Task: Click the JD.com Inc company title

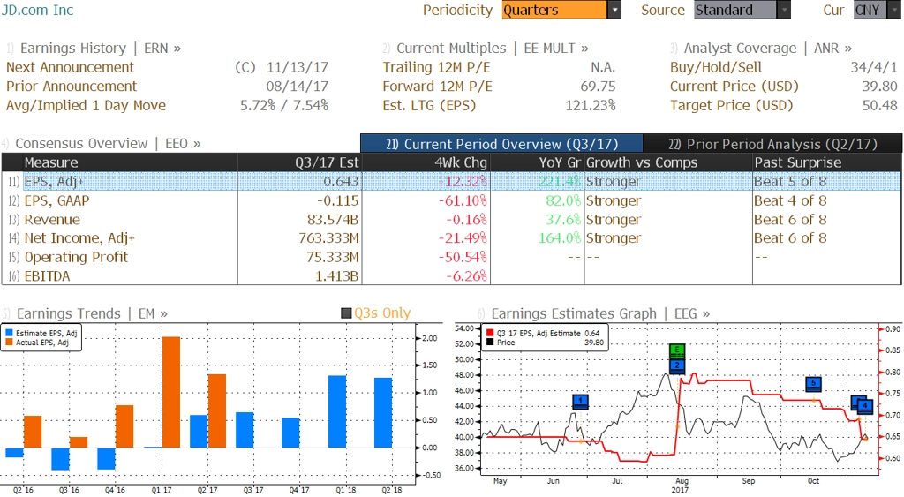Action: (37, 10)
